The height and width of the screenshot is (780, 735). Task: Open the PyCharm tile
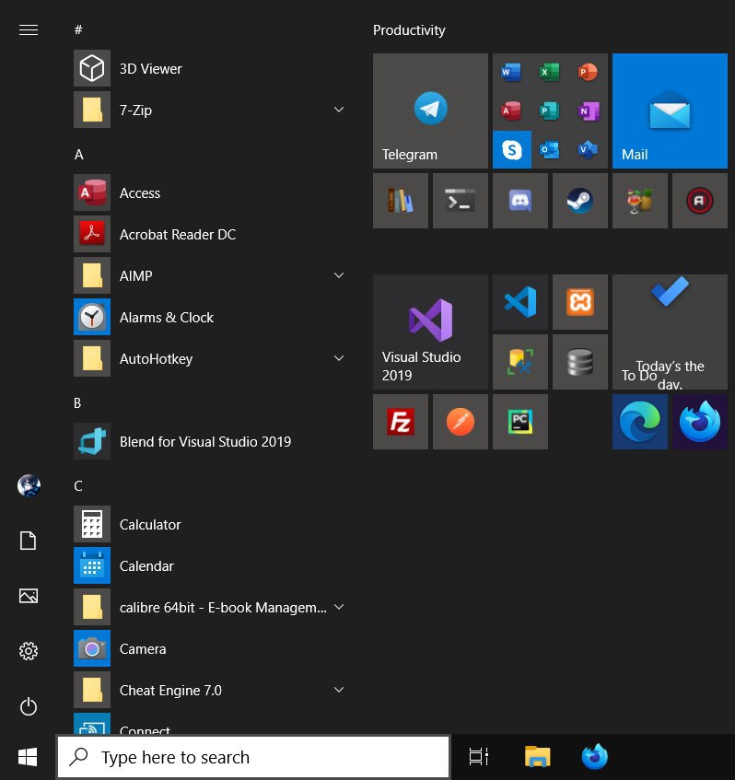(520, 422)
